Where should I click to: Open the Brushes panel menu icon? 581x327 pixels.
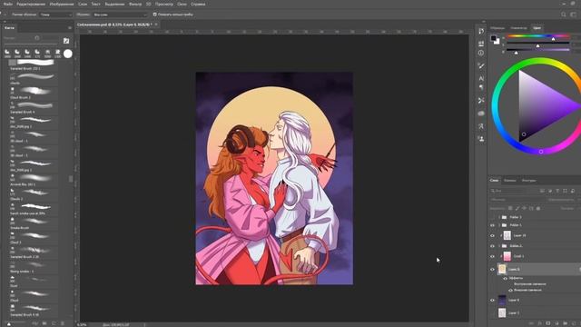click(x=70, y=28)
